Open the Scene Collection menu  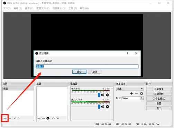(59, 8)
